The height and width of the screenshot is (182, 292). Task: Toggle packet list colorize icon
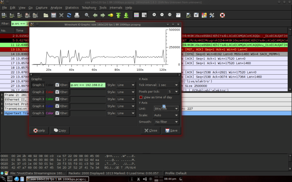point(136,15)
